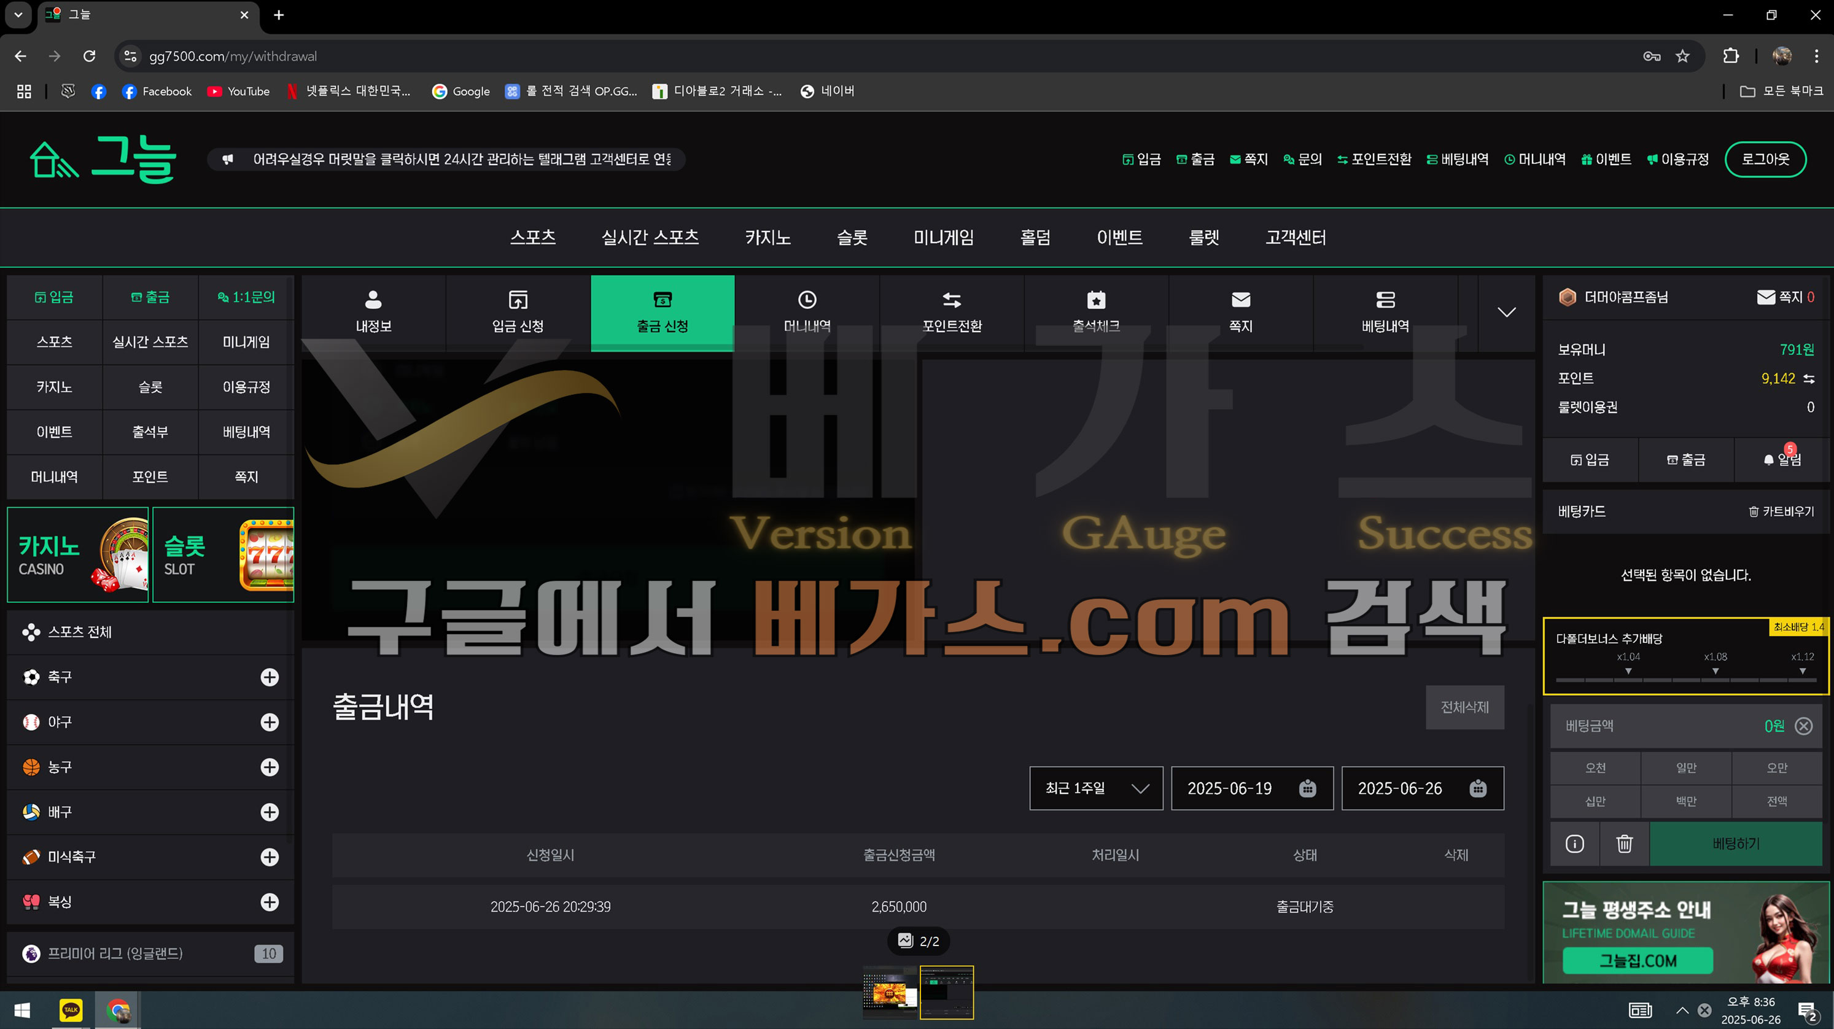The image size is (1834, 1029).
Task: Open end date 2025-06-26 calendar icon
Action: click(1478, 788)
